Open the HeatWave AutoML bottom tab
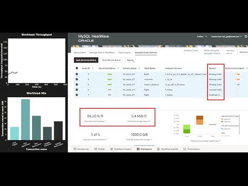The width and height of the screenshot is (248, 186). coord(167,149)
